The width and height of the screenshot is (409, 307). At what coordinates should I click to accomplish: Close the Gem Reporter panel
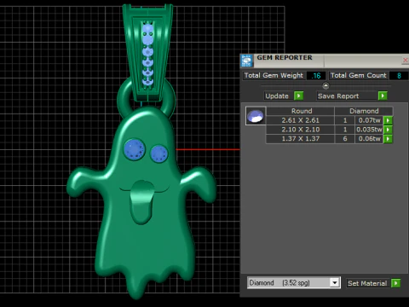click(x=406, y=61)
